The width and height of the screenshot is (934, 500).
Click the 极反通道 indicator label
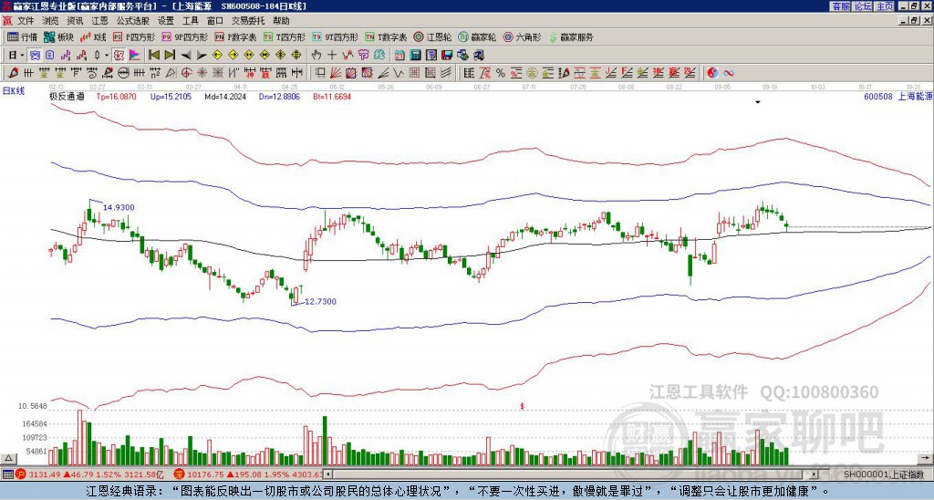(x=67, y=97)
